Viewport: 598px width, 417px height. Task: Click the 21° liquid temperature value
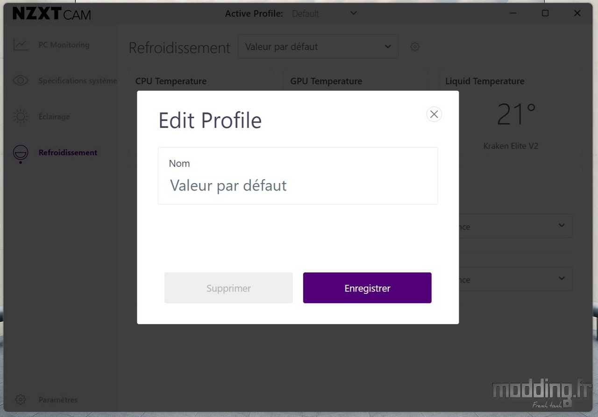tap(516, 114)
